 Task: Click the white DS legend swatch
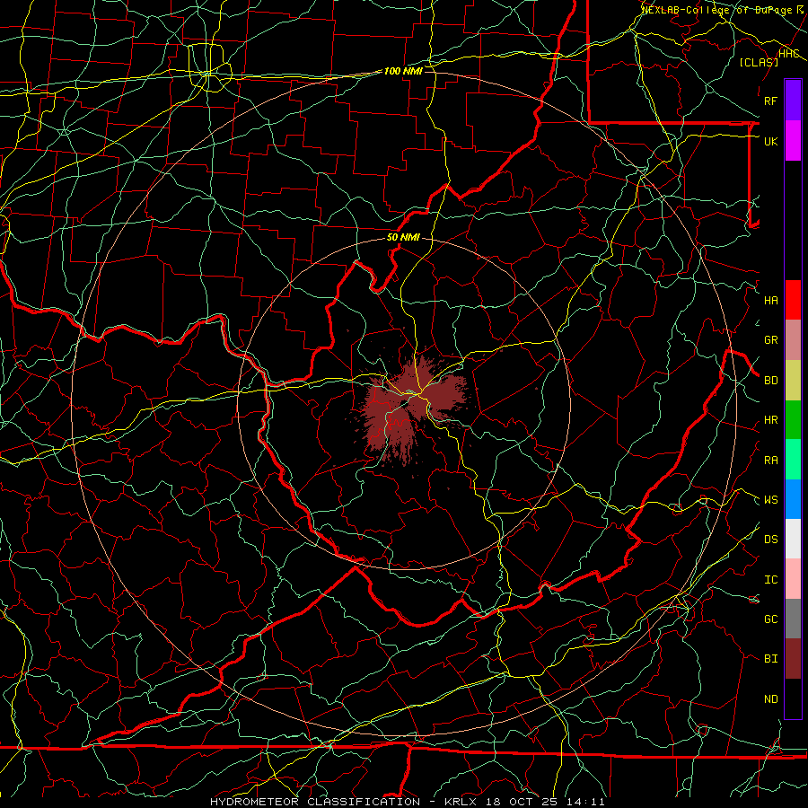(793, 539)
